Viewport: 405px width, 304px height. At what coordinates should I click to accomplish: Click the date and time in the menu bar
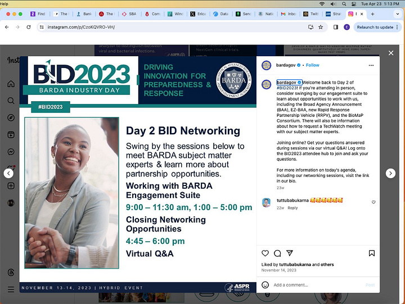coord(380,4)
